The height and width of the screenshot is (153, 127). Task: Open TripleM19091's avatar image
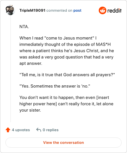coord(10,10)
